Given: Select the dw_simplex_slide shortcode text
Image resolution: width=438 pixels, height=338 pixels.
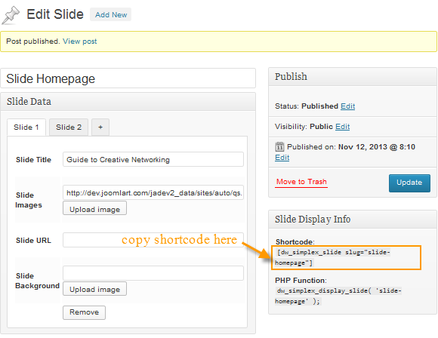Looking at the screenshot, I should (332, 257).
